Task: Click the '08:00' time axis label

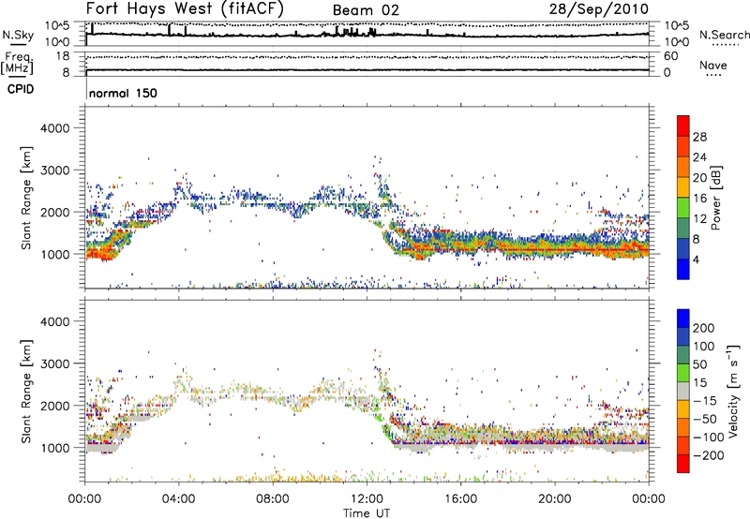Action: point(273,499)
